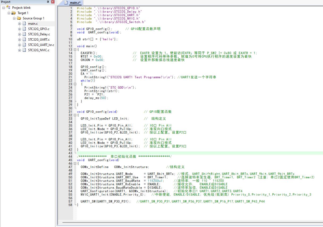Click the UART1_SW(UART1_SW_P30_P31); call
The height and width of the screenshot is (227, 323).
point(106,202)
